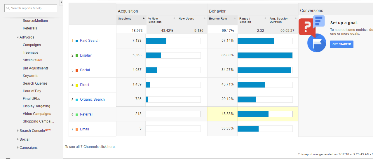Open AdWords Campaigns report
The width and height of the screenshot is (373, 159).
[32, 45]
